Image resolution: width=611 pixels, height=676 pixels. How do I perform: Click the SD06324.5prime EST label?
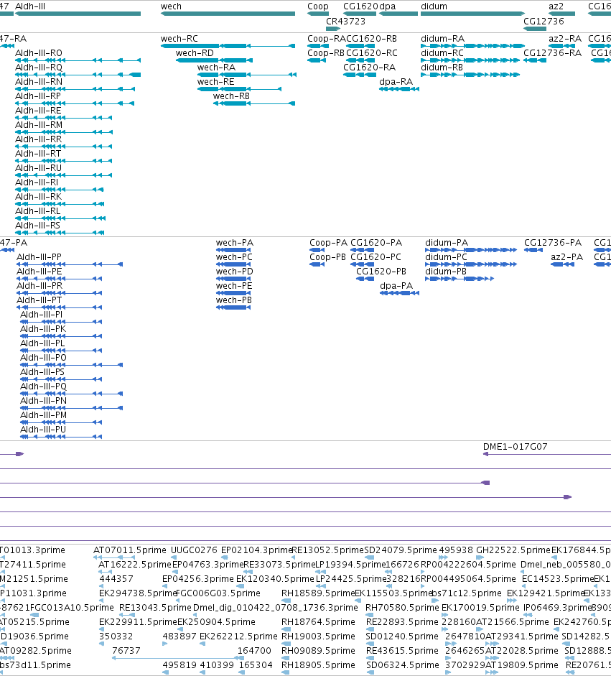[x=403, y=665]
